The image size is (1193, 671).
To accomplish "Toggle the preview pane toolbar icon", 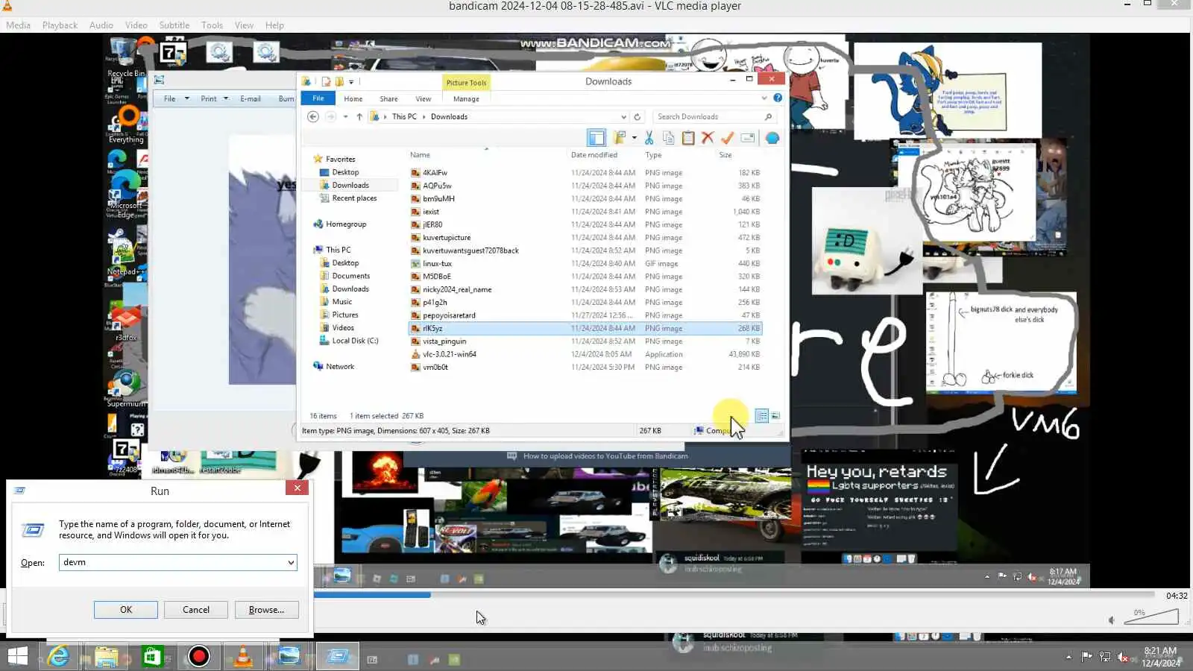I will pyautogui.click(x=596, y=138).
